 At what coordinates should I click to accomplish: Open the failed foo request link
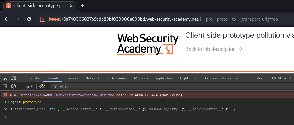click(67, 95)
